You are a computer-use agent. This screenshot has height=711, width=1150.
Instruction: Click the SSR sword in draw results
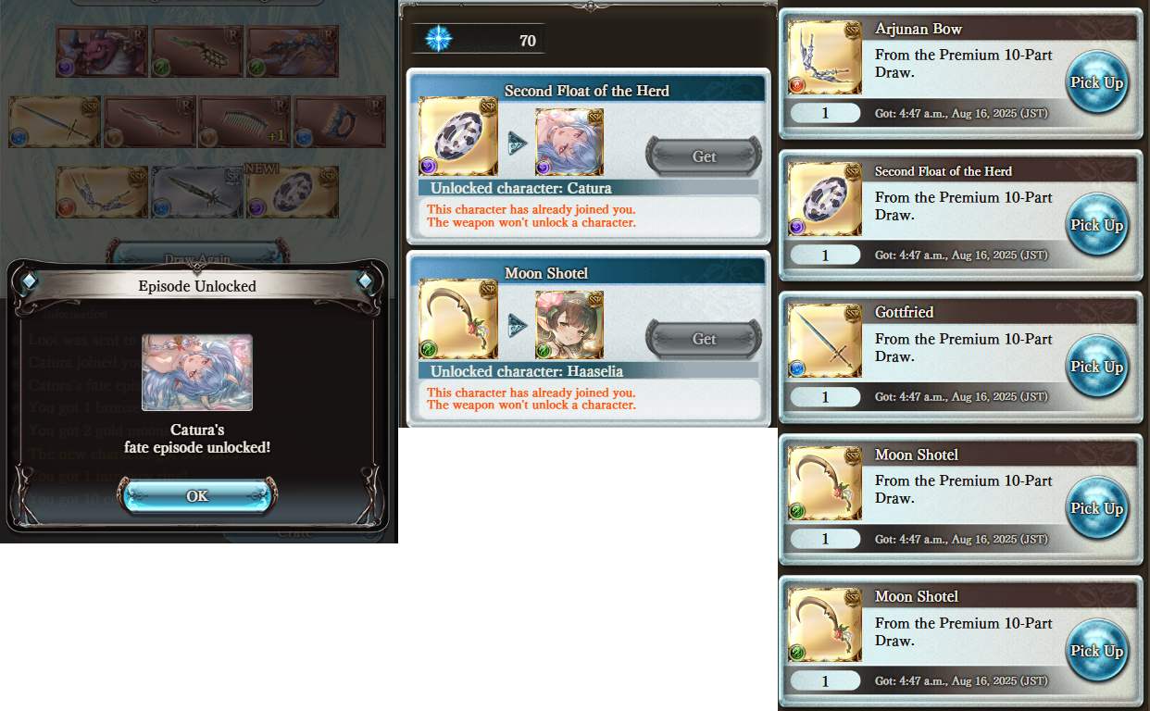[x=55, y=122]
